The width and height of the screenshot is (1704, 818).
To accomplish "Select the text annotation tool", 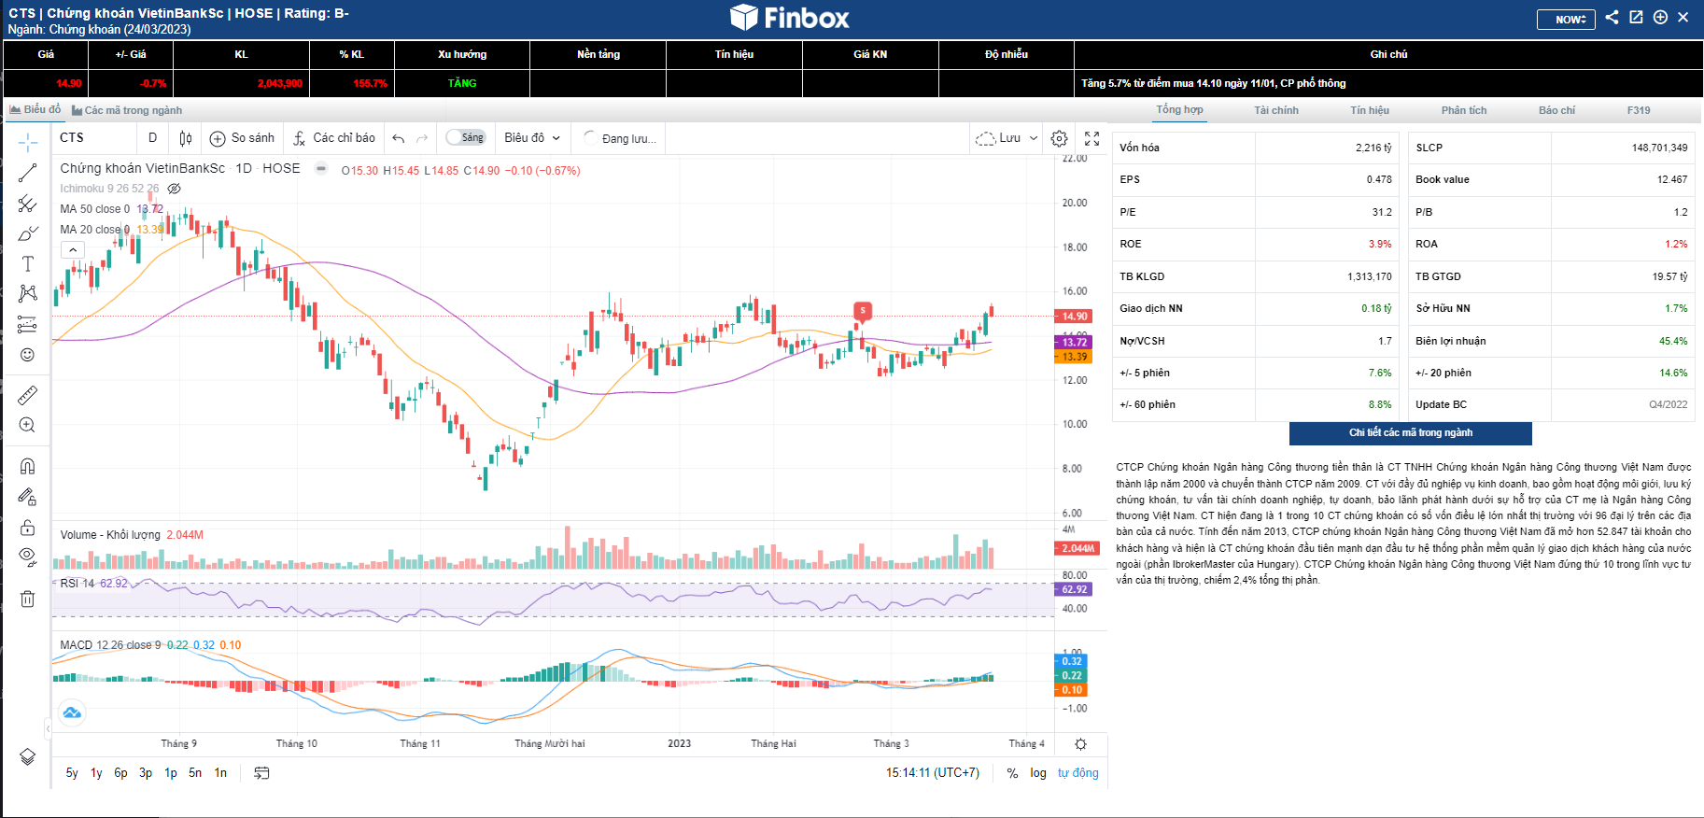I will click(x=28, y=264).
